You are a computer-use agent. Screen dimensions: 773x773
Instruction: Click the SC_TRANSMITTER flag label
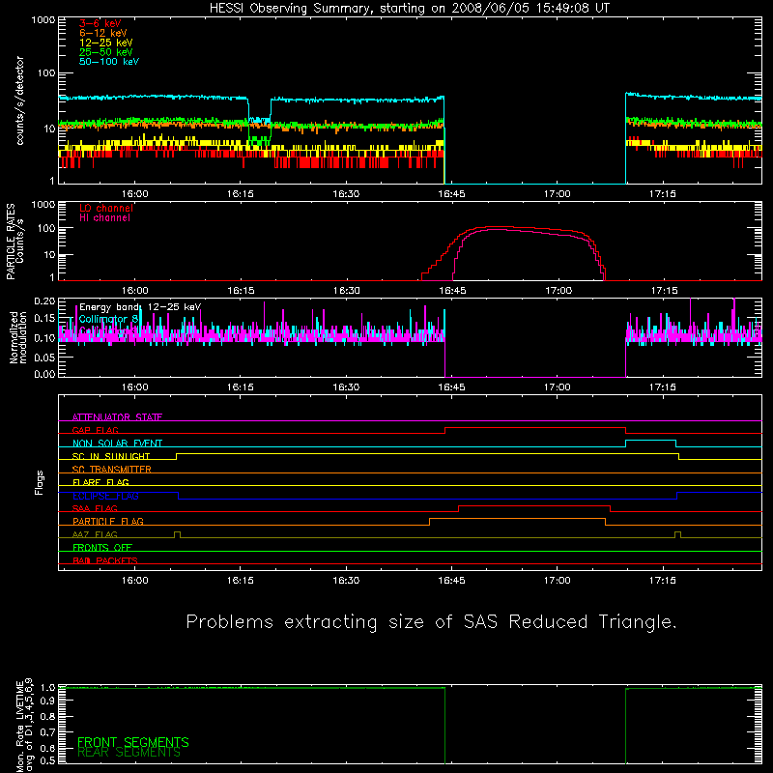[x=111, y=469]
